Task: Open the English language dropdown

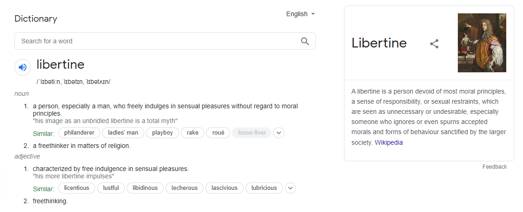Action: (301, 14)
